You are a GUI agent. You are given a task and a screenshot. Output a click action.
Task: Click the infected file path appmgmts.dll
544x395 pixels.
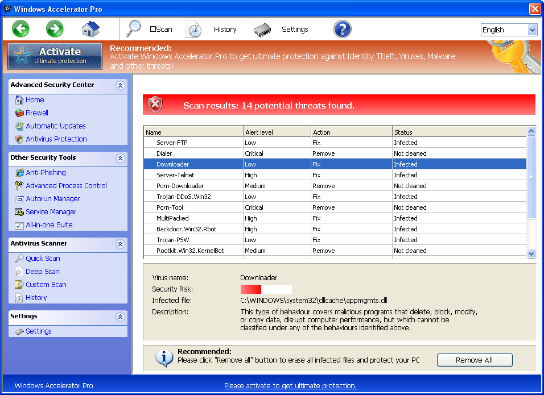coord(314,301)
